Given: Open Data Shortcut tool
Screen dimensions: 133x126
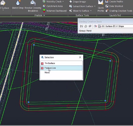Looking at the screenshot, I should point(114,6).
